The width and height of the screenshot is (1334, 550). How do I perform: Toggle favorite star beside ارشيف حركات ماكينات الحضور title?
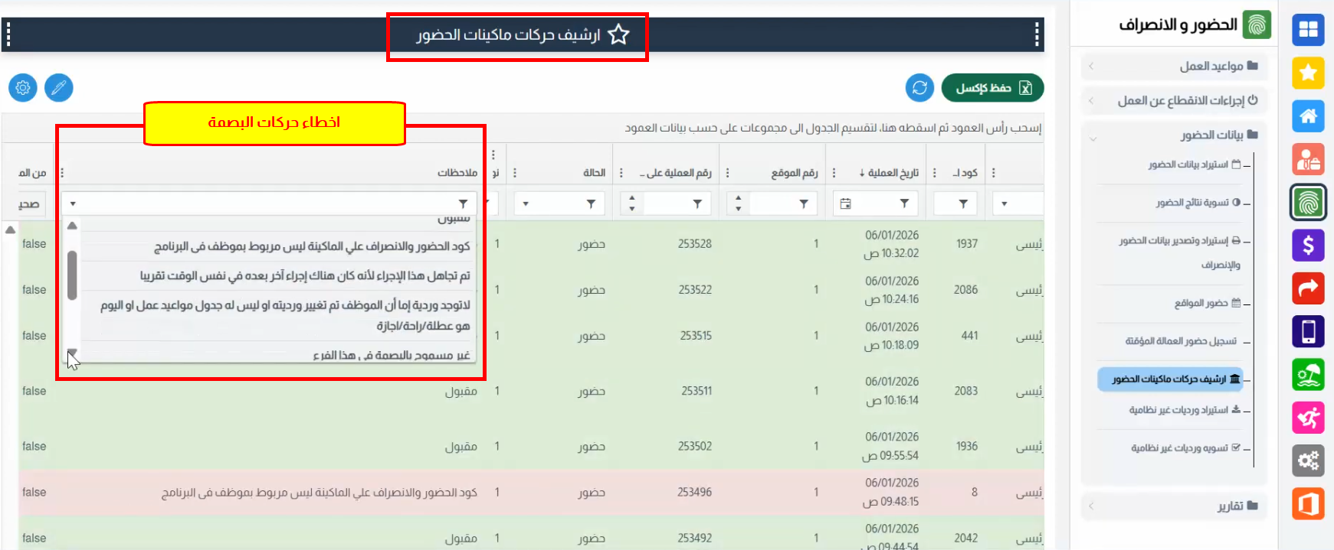[x=618, y=34]
